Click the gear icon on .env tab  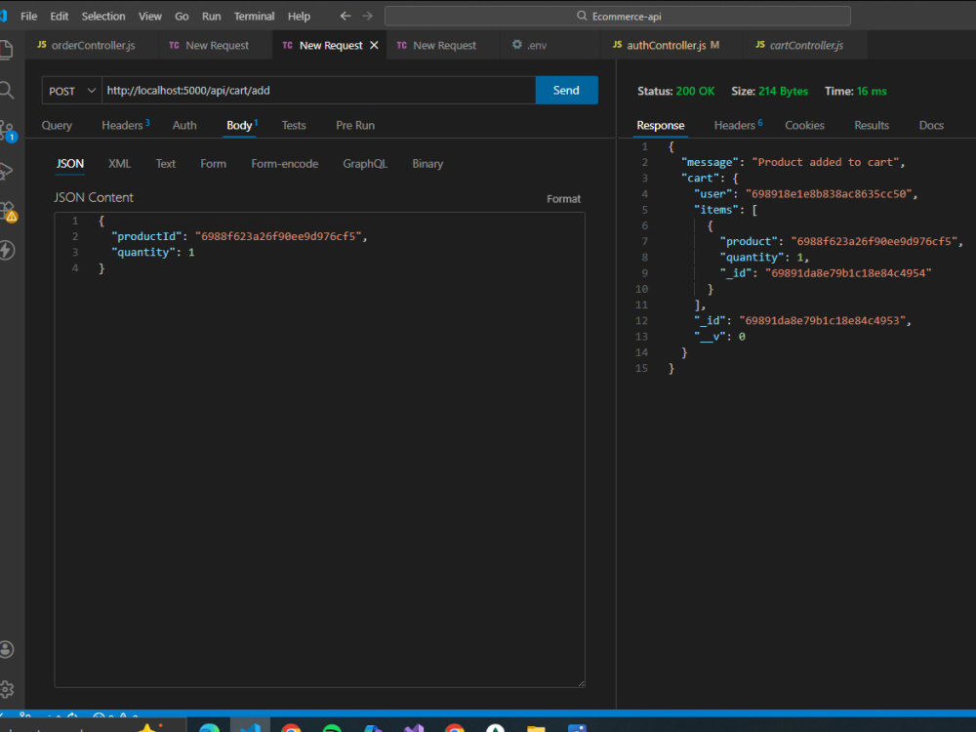(516, 45)
